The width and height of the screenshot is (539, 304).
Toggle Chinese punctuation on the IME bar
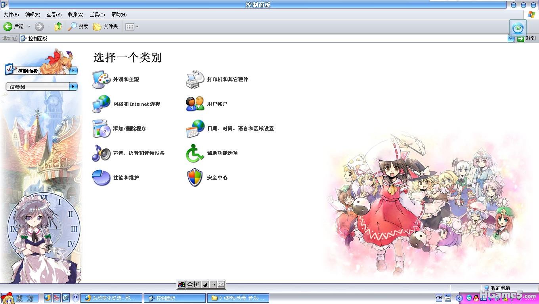tap(213, 285)
